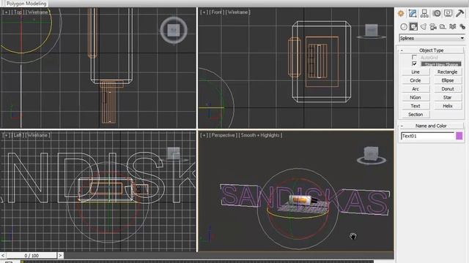Screen dimensions: 469x263
Task: Open the Display panel tab
Action: point(448,13)
